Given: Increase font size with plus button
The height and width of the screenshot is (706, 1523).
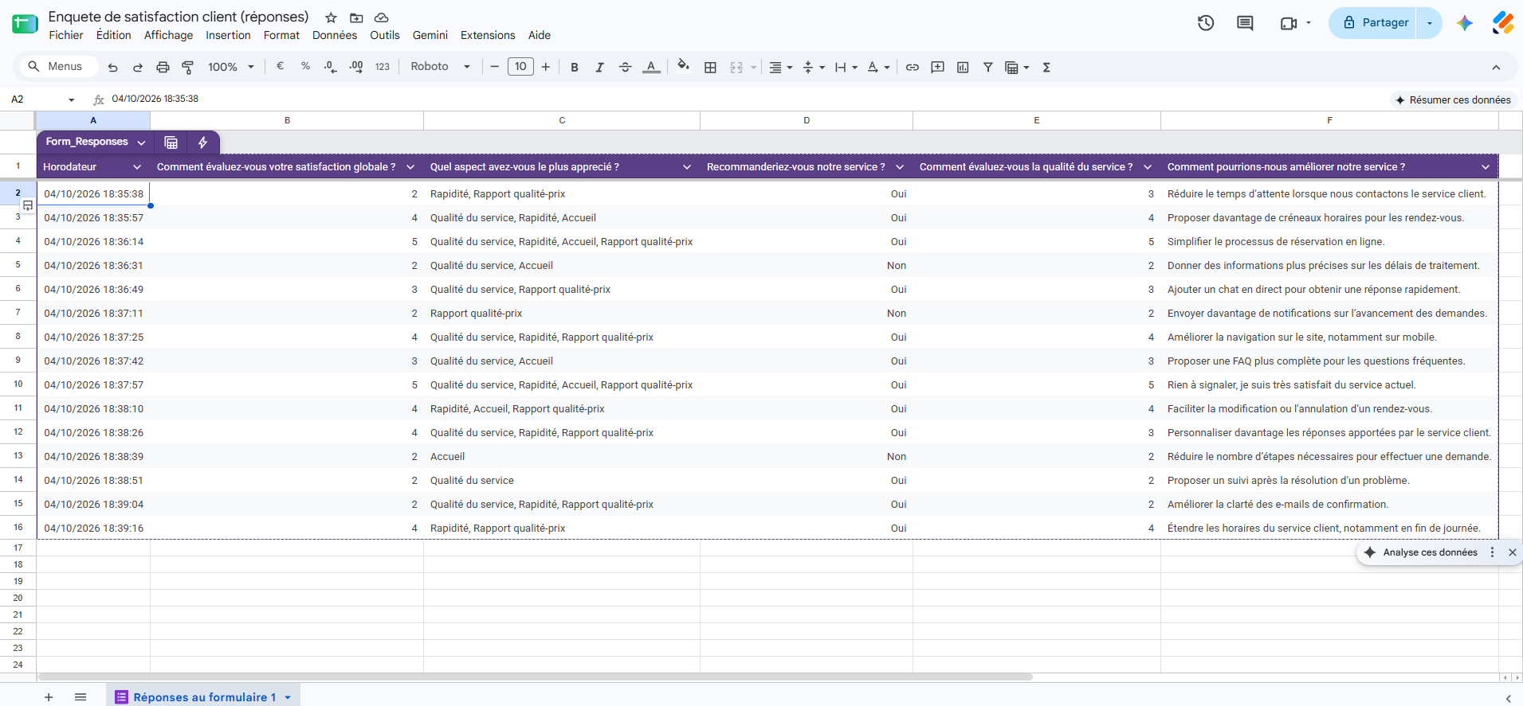Looking at the screenshot, I should pyautogui.click(x=546, y=67).
